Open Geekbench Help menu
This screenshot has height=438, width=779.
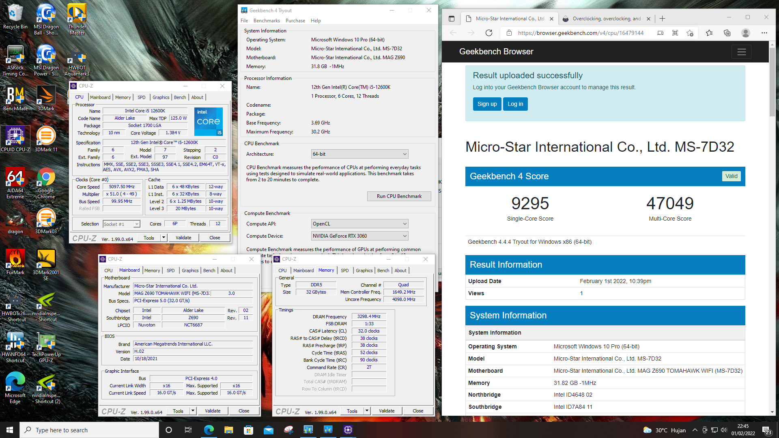click(316, 21)
